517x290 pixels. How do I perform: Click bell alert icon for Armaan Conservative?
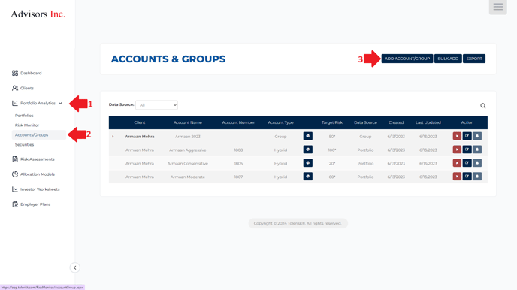click(477, 163)
